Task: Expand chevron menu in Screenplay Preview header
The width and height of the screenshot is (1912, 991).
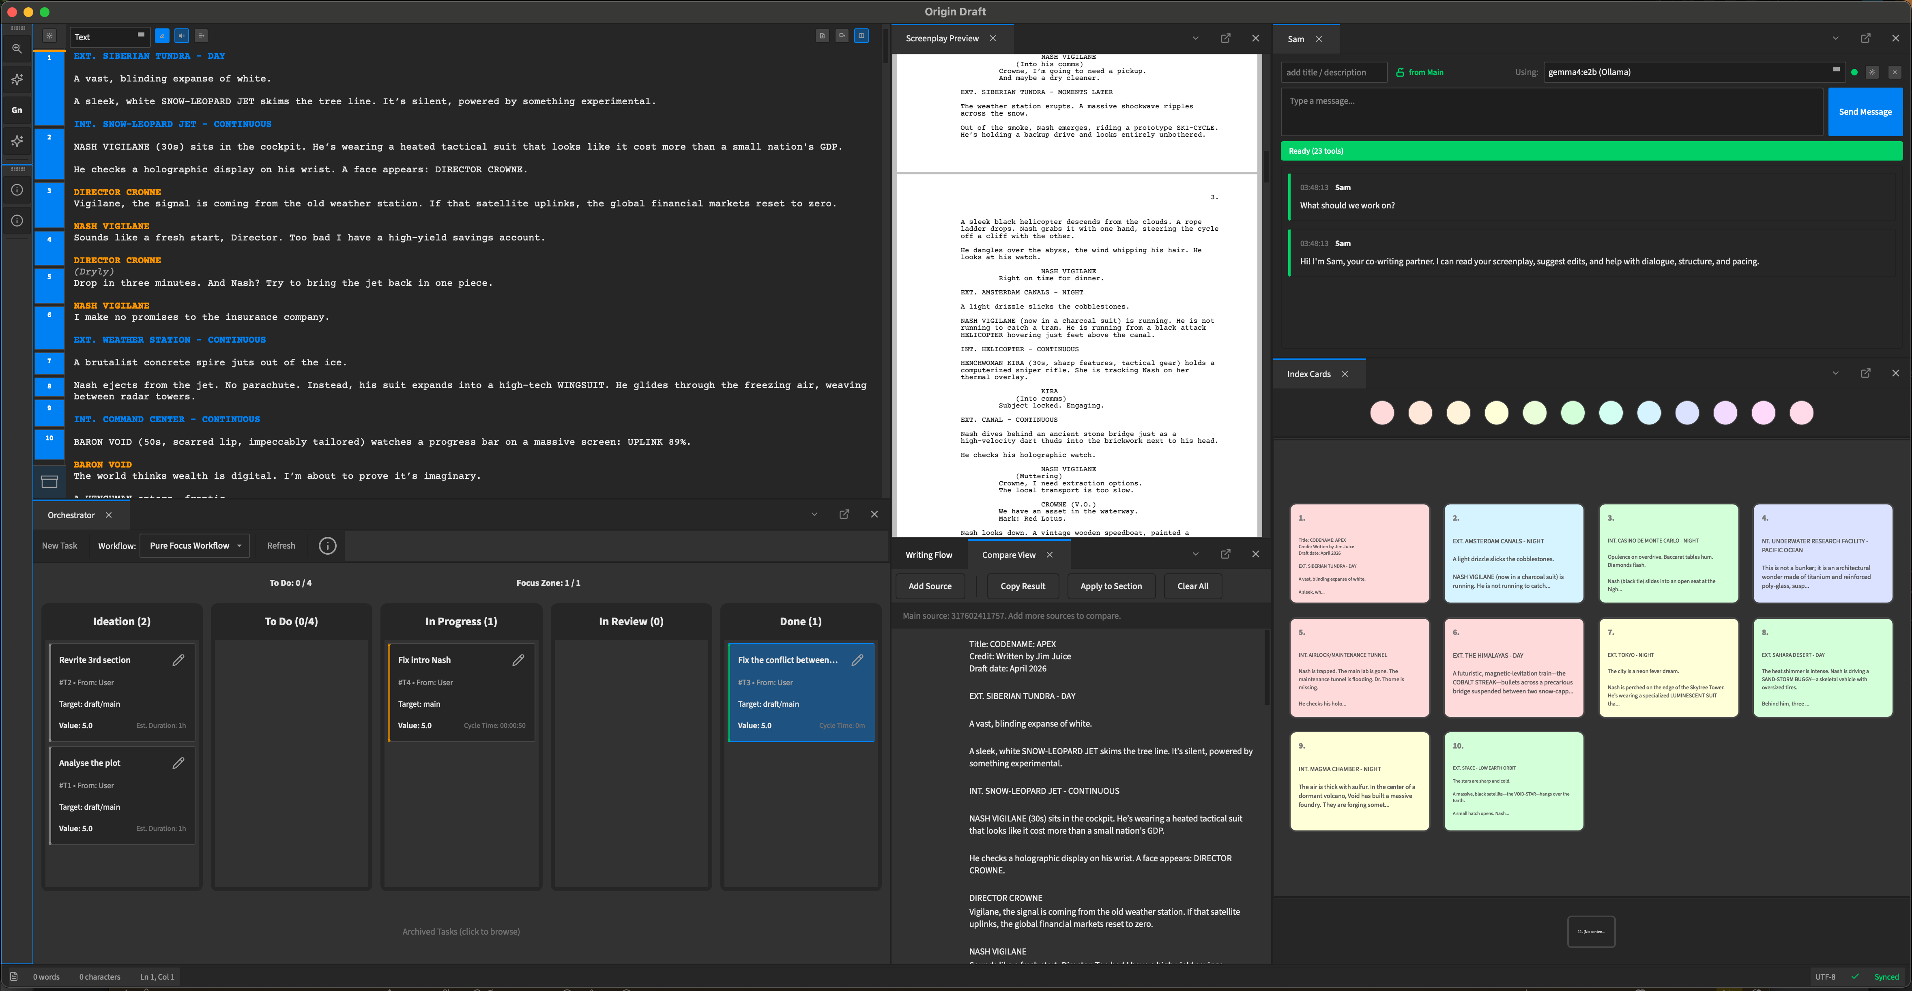Action: pos(1195,38)
